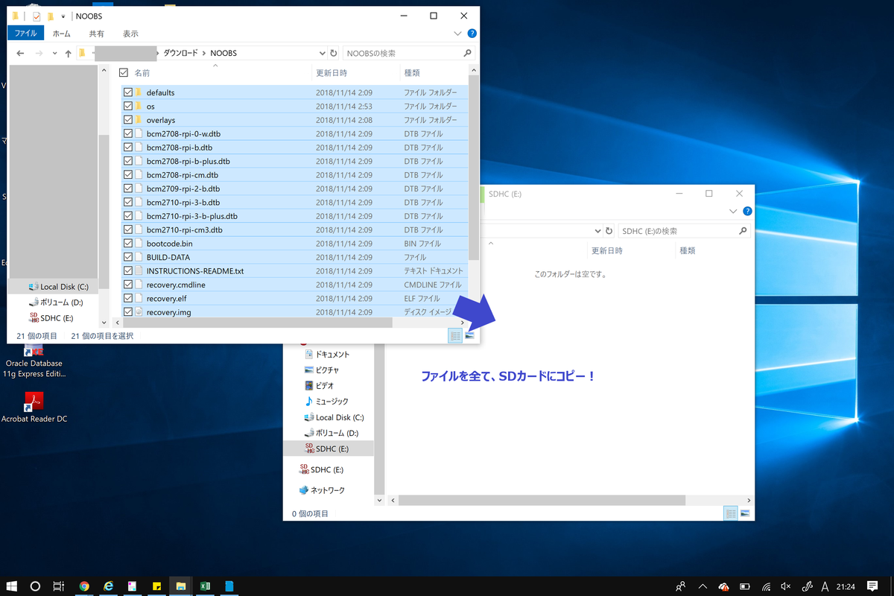Image resolution: width=894 pixels, height=596 pixels.
Task: Select details view icon in NOOBS status bar
Action: point(456,335)
